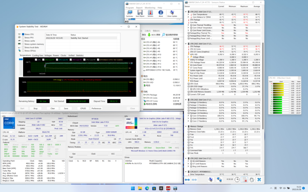Click the temperature graph scale slider
308x192 pixels.
(21, 59)
